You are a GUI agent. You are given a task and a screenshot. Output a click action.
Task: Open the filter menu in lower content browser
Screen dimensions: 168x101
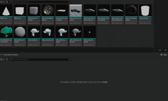tap(2, 59)
